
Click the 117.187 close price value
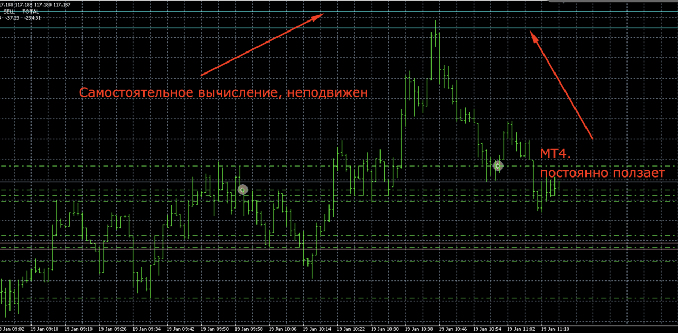coord(62,5)
